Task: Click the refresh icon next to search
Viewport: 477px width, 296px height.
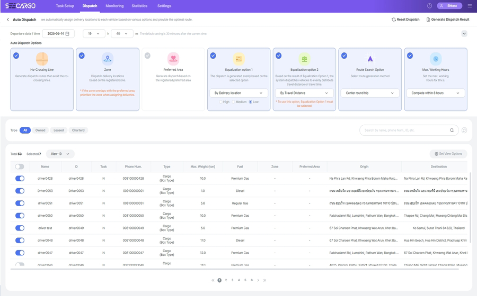Action: (464, 131)
